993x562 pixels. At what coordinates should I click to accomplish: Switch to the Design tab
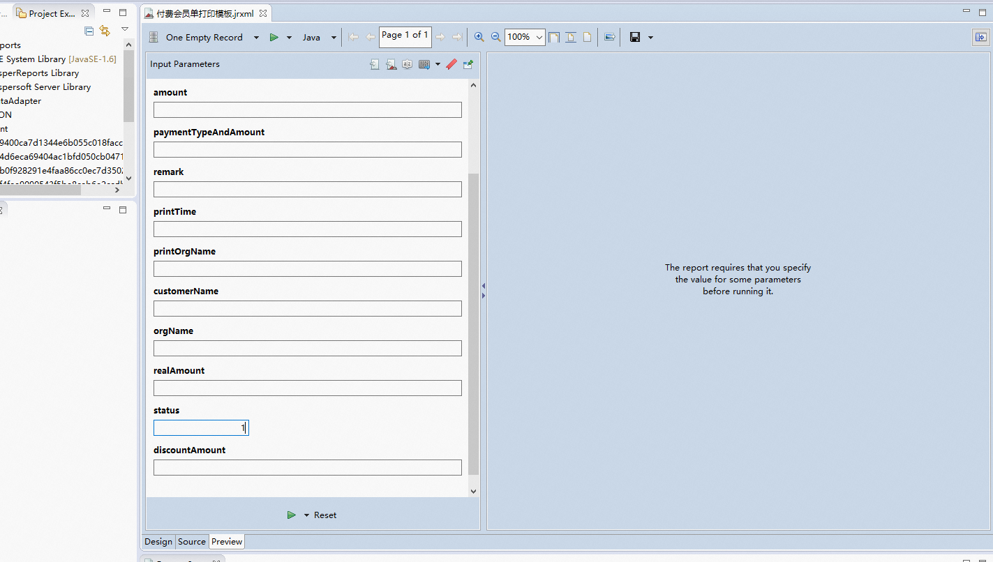pyautogui.click(x=158, y=542)
